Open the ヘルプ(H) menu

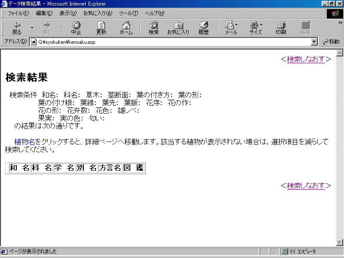tap(154, 13)
